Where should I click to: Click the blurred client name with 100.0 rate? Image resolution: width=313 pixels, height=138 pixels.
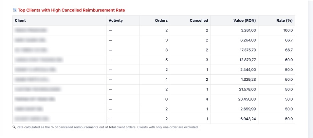31,30
